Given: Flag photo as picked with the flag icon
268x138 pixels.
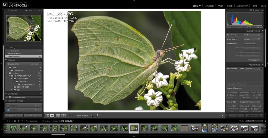Looking at the screenshot, I should 70,115.
